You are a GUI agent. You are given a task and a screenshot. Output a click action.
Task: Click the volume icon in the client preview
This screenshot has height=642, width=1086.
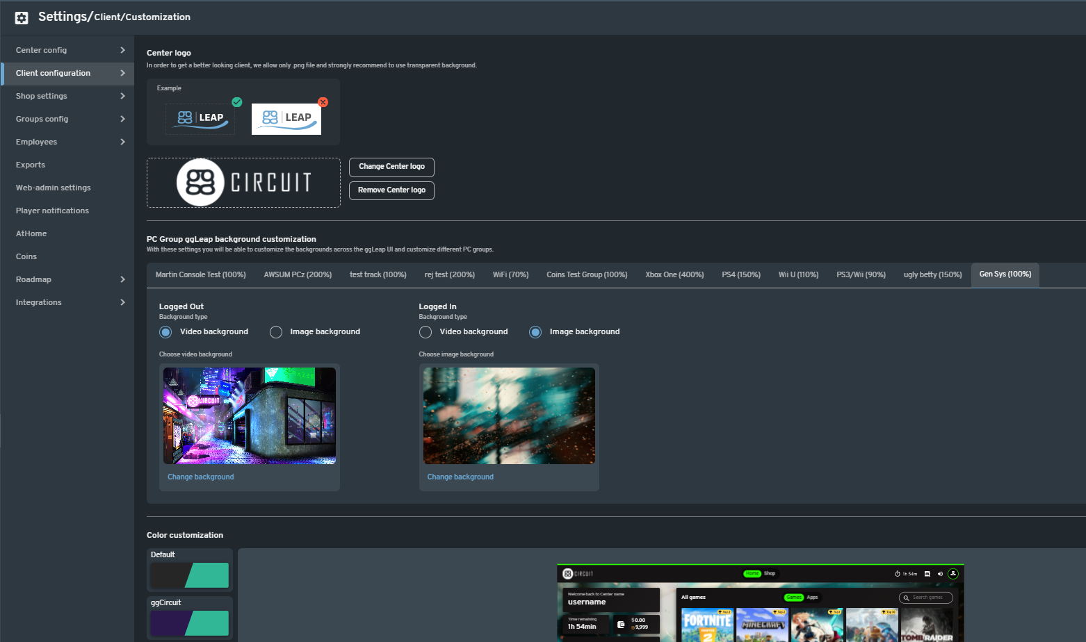coord(940,574)
